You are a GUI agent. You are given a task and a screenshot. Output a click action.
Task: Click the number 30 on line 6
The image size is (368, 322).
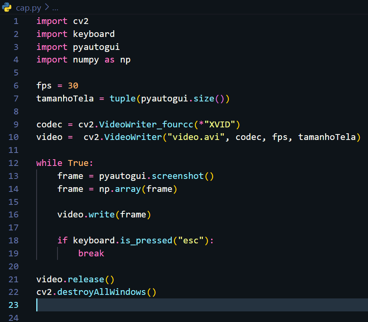(x=73, y=86)
